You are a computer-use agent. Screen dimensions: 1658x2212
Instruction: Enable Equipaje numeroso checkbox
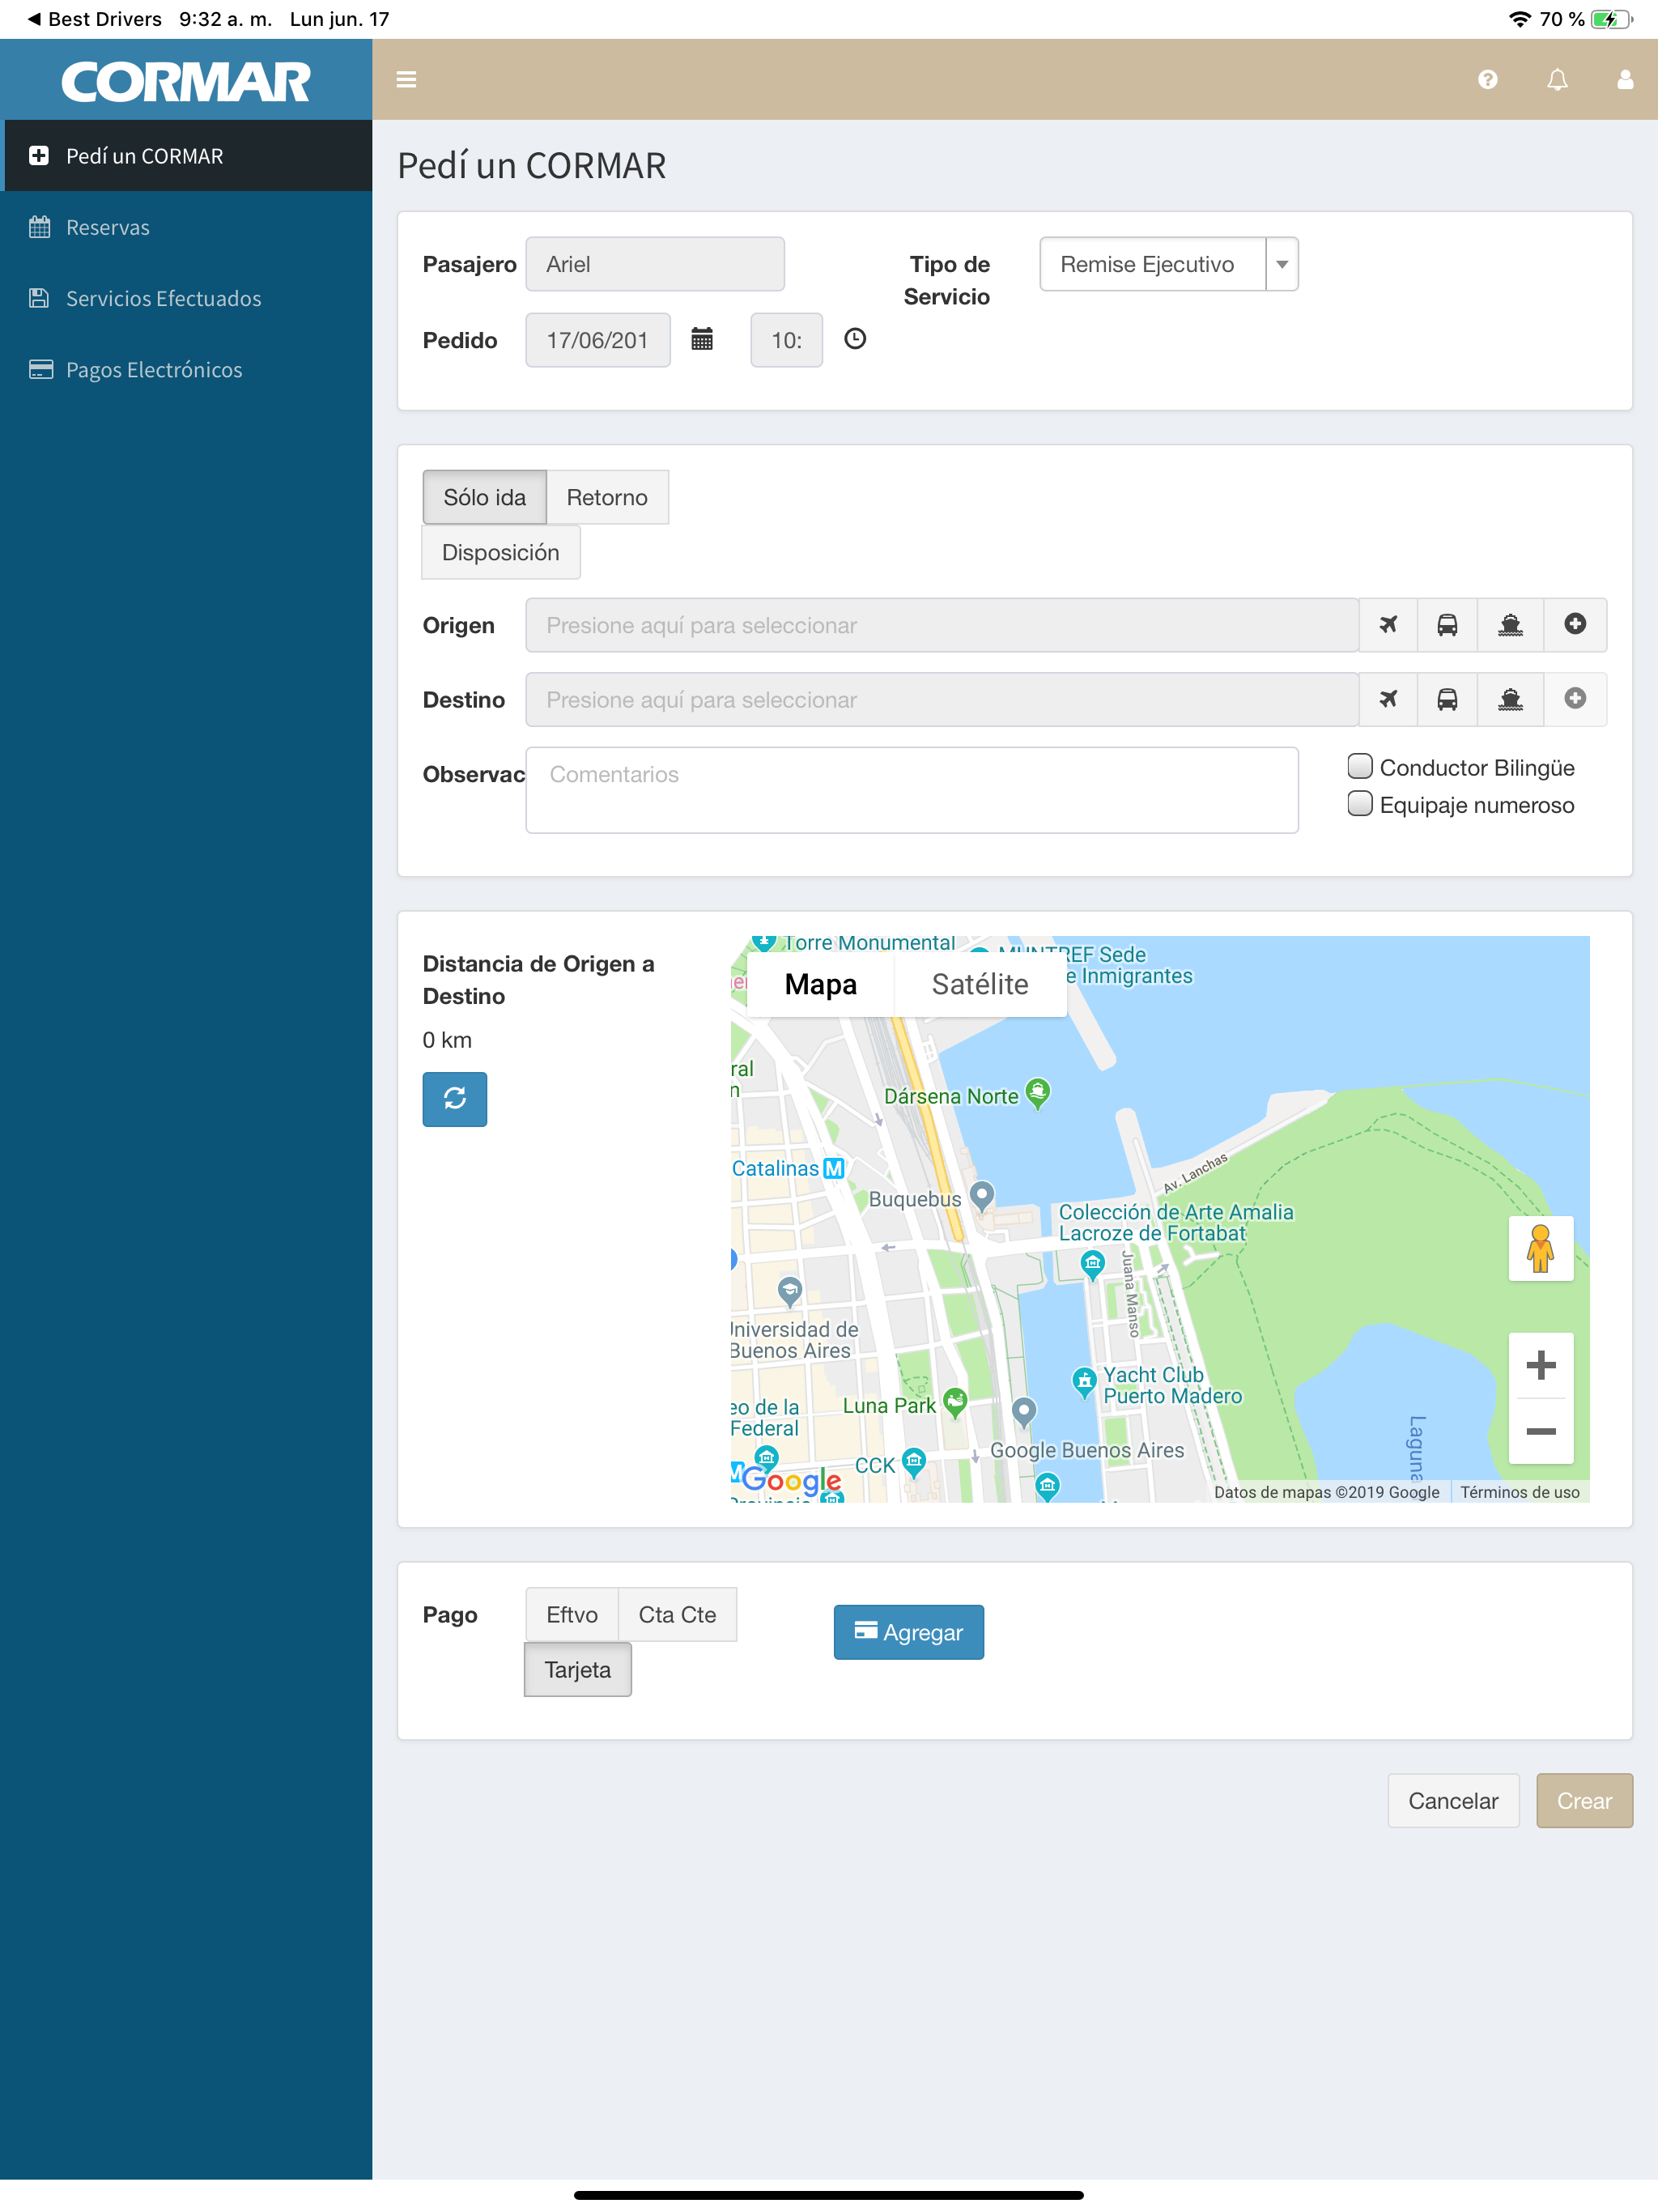[x=1360, y=804]
